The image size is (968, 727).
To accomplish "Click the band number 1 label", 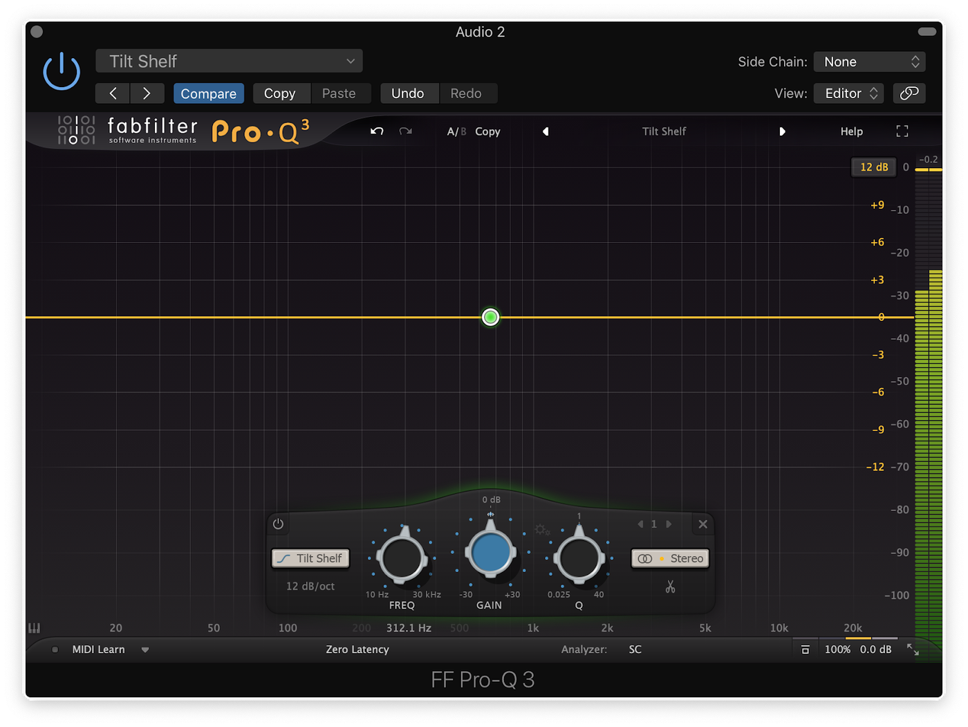I will (654, 524).
